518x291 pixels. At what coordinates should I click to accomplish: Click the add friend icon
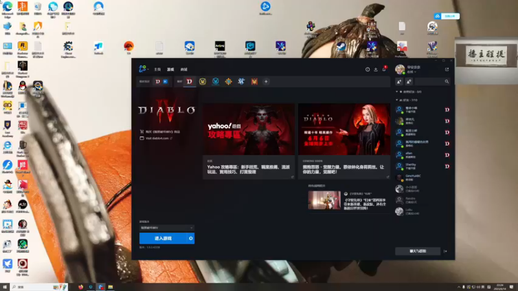click(x=399, y=81)
